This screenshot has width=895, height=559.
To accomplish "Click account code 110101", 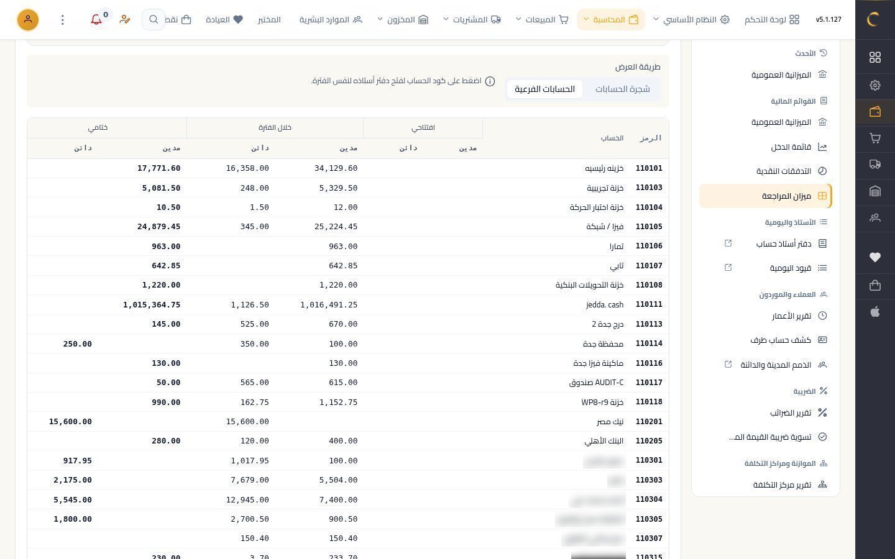I will point(649,168).
